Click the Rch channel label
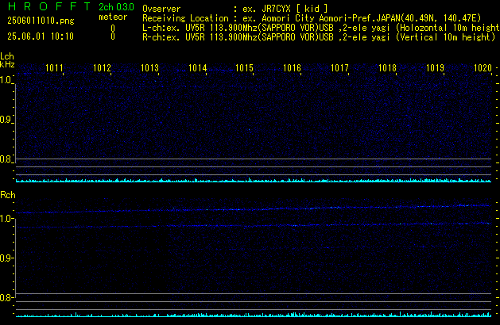The width and height of the screenshot is (500, 325). tap(8, 195)
